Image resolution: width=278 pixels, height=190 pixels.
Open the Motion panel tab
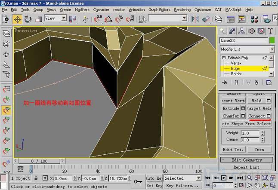(251, 31)
